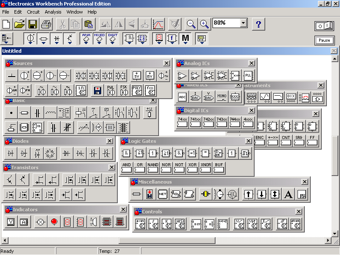Open the Basic parts bin dropdown
Image resolution: width=340 pixels, height=255 pixels.
(x=43, y=39)
